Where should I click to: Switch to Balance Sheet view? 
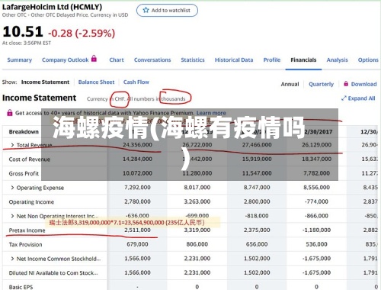coord(96,82)
